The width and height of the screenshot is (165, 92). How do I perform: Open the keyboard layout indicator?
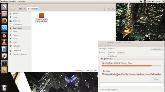(145, 2)
